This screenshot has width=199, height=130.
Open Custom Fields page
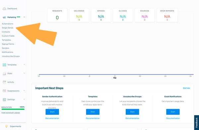click(x=8, y=36)
